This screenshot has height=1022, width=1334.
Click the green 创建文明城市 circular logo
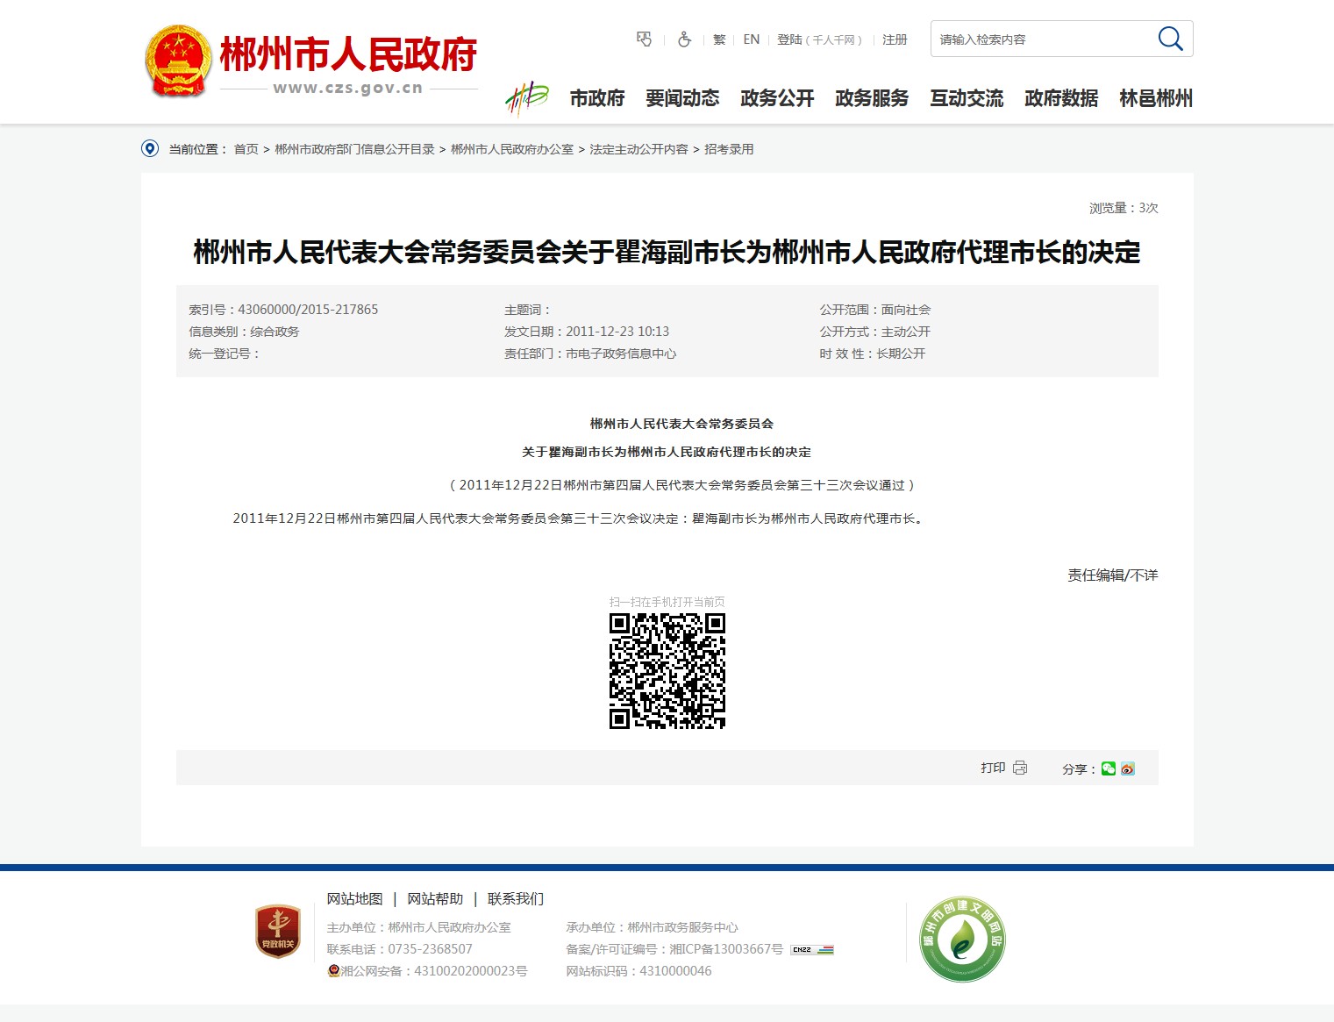(962, 940)
